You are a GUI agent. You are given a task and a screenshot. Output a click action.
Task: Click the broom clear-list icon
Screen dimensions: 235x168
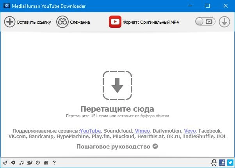coord(5,163)
